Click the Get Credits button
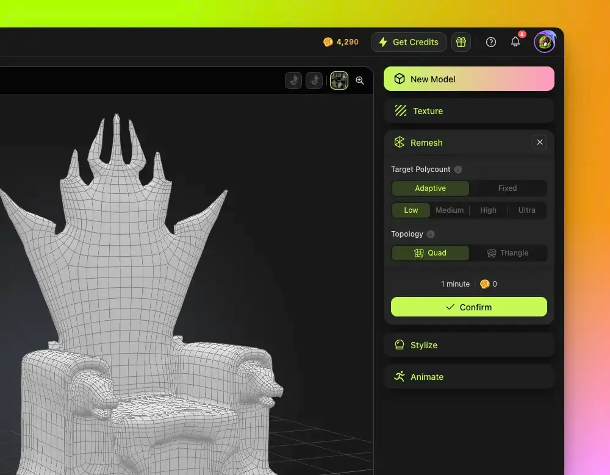 pyautogui.click(x=409, y=42)
